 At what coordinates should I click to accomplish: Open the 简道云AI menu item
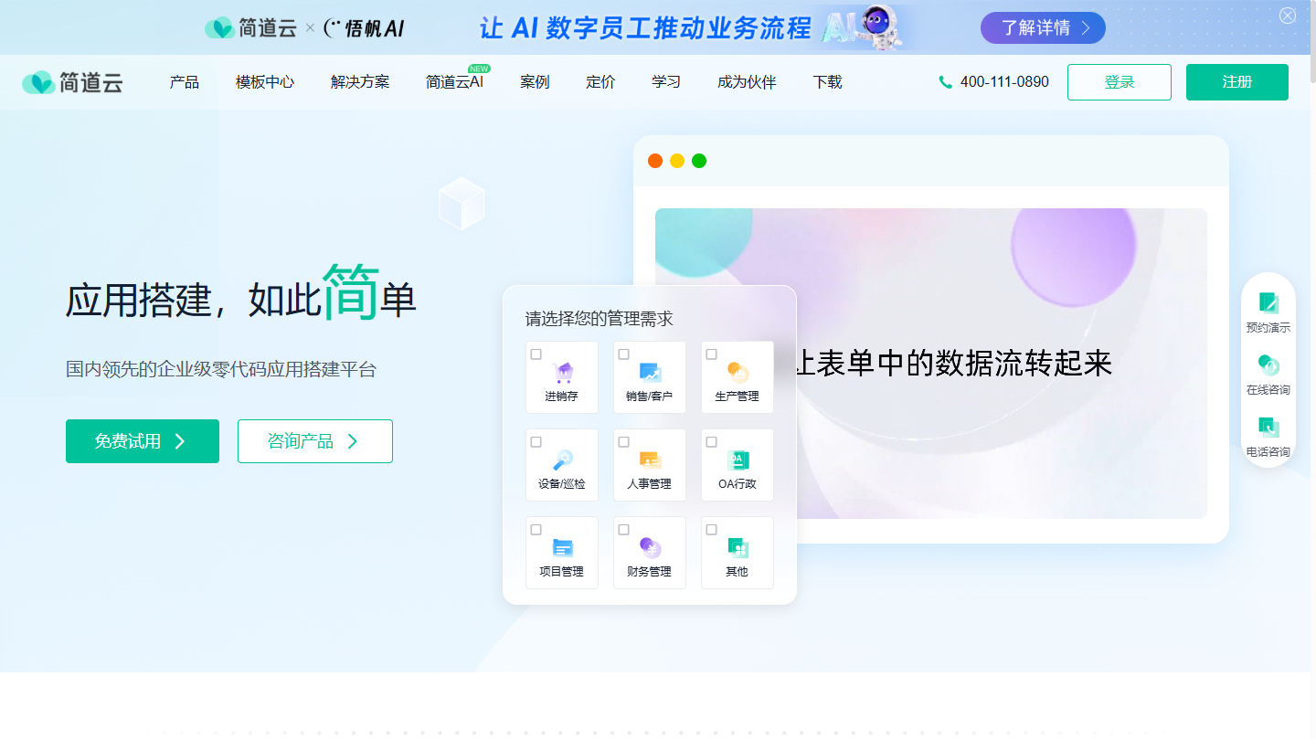(x=455, y=82)
